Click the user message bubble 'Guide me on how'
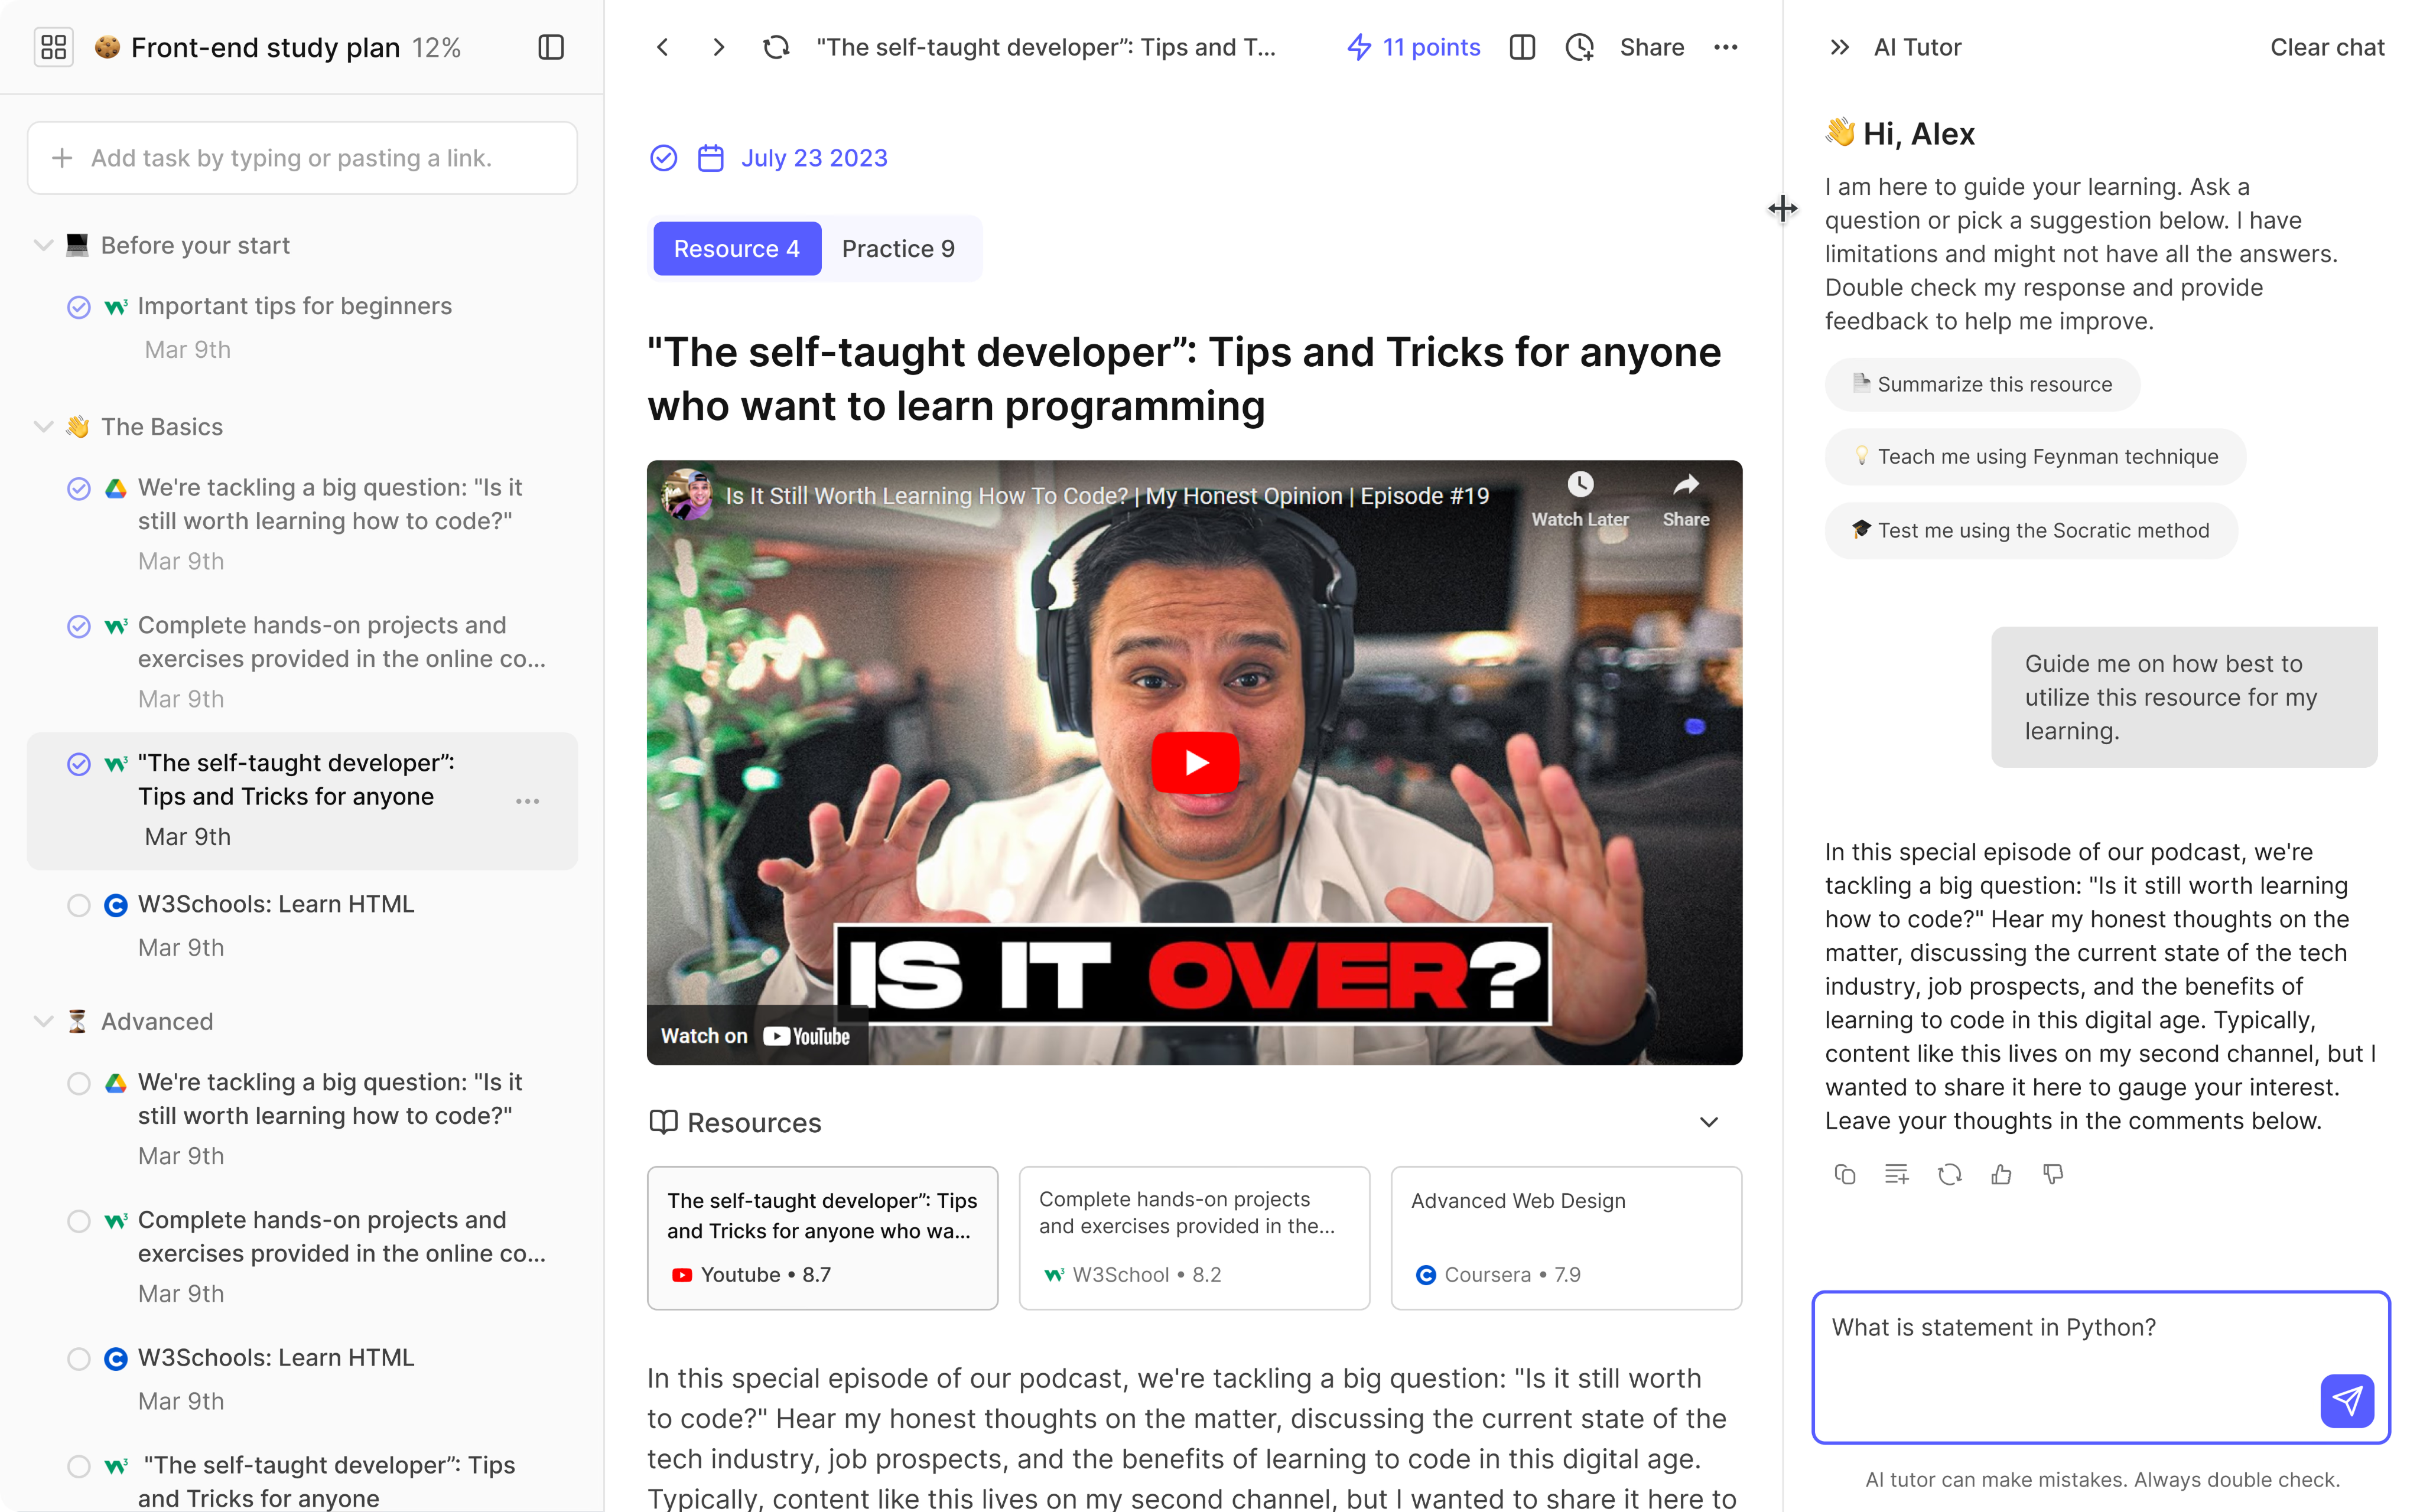The height and width of the screenshot is (1512, 2420). point(2184,697)
